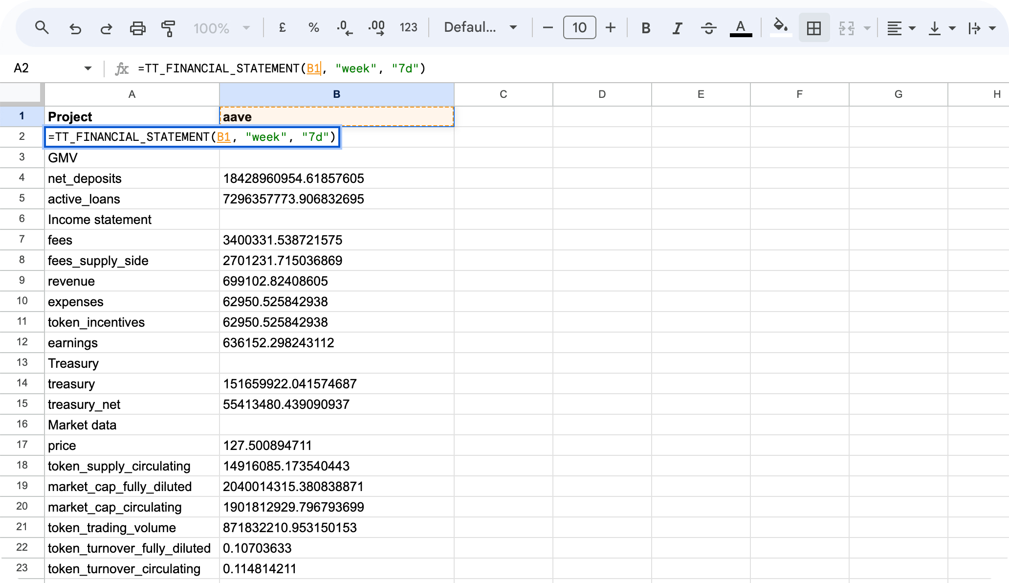The image size is (1009, 583).
Task: Decrease decimal places icon
Action: click(x=345, y=28)
